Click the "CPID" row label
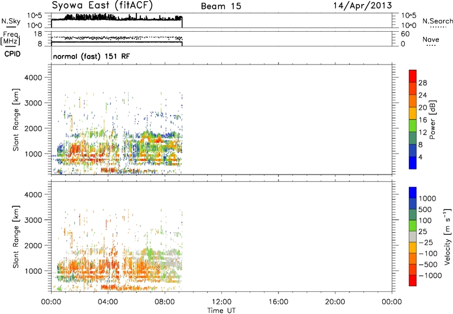This screenshot has height=314, width=453. pyautogui.click(x=12, y=54)
